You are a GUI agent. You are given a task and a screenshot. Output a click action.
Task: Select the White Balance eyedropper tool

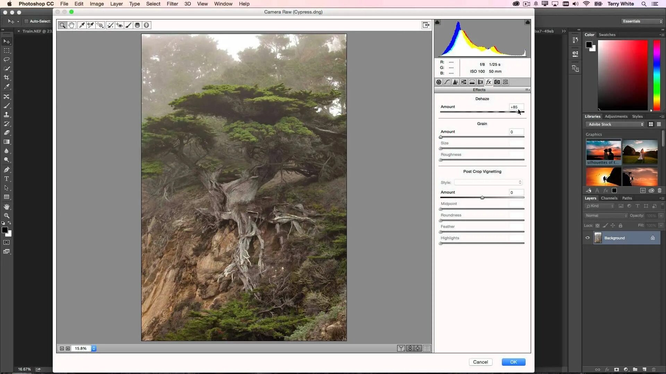pos(82,25)
